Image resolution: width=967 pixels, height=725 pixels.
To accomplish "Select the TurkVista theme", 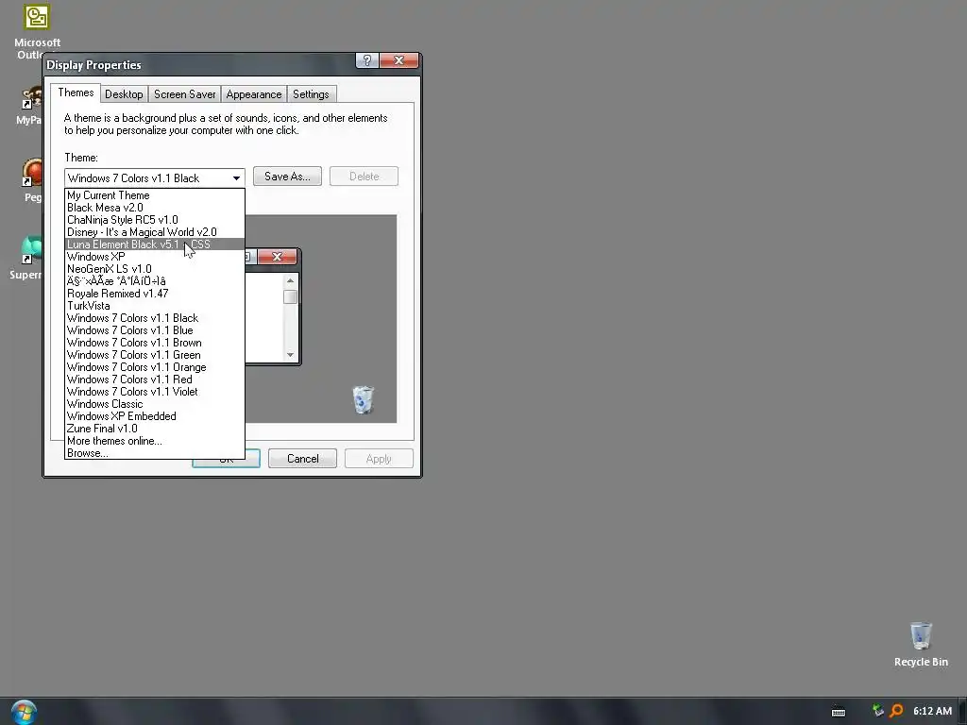I will click(x=155, y=306).
